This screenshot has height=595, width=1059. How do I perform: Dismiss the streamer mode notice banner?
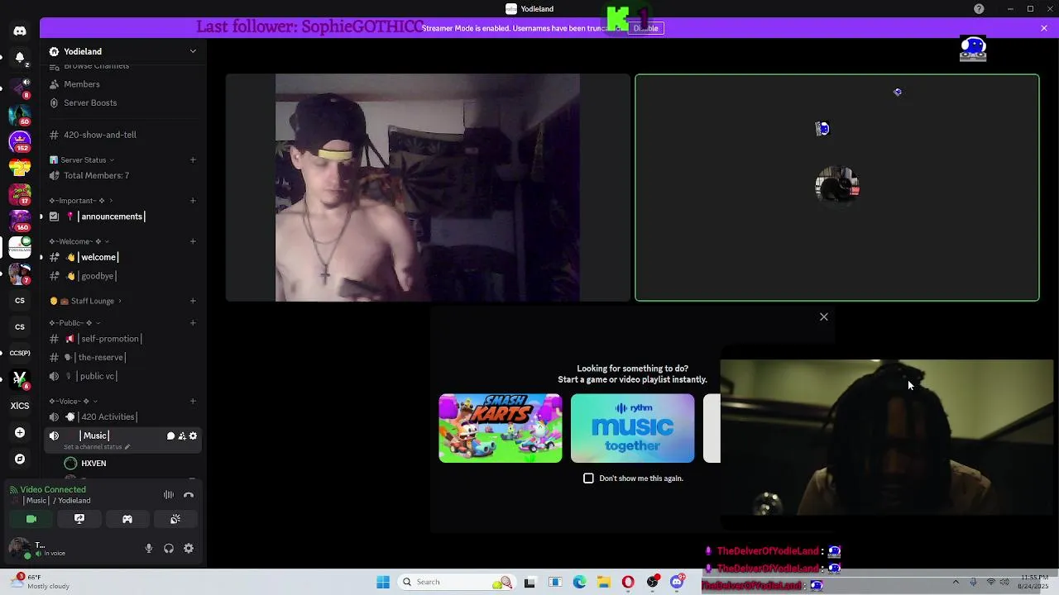pos(1044,28)
